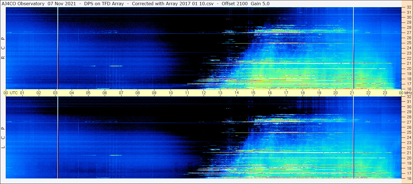The image size is (413, 184).
Task: Click hour 02 on the UTC time axis
Action: tap(39, 93)
